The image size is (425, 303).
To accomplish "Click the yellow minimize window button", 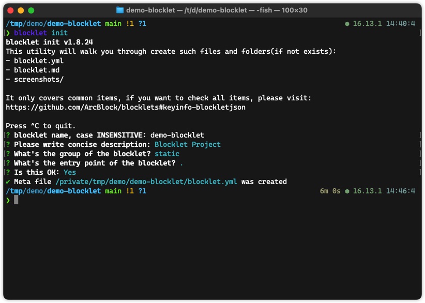I will click(x=21, y=10).
